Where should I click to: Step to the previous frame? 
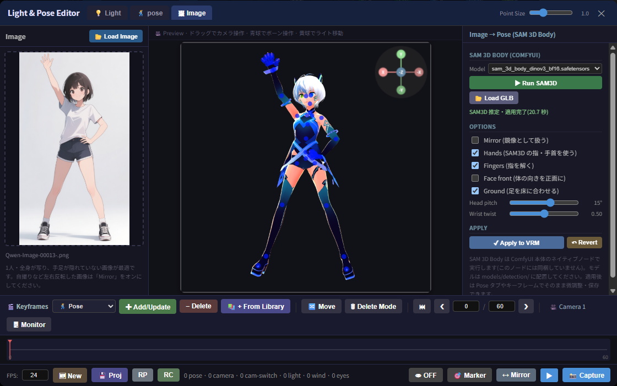point(442,307)
